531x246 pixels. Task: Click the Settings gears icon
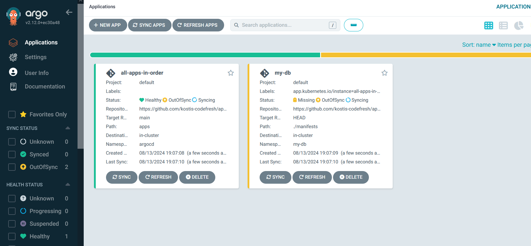point(13,57)
